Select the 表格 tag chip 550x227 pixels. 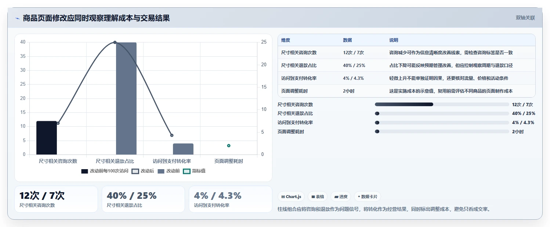[318, 197]
